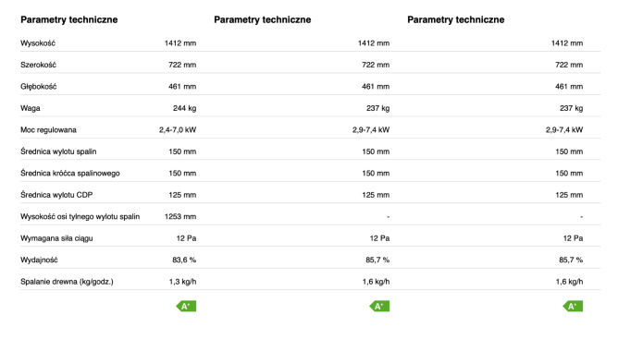Select the 83,6 % efficiency value
This screenshot has width=643, height=339.
184,260
